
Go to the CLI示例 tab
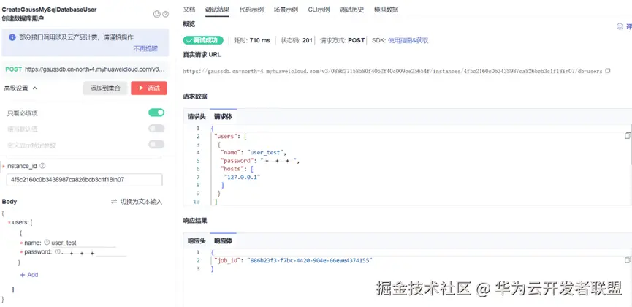point(319,10)
